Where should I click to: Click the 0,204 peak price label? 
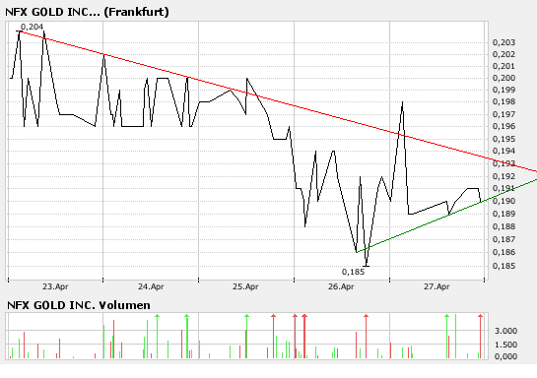(32, 27)
